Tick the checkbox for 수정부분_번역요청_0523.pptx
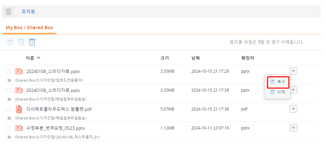This screenshot has height=145, width=325. [x=8, y=128]
